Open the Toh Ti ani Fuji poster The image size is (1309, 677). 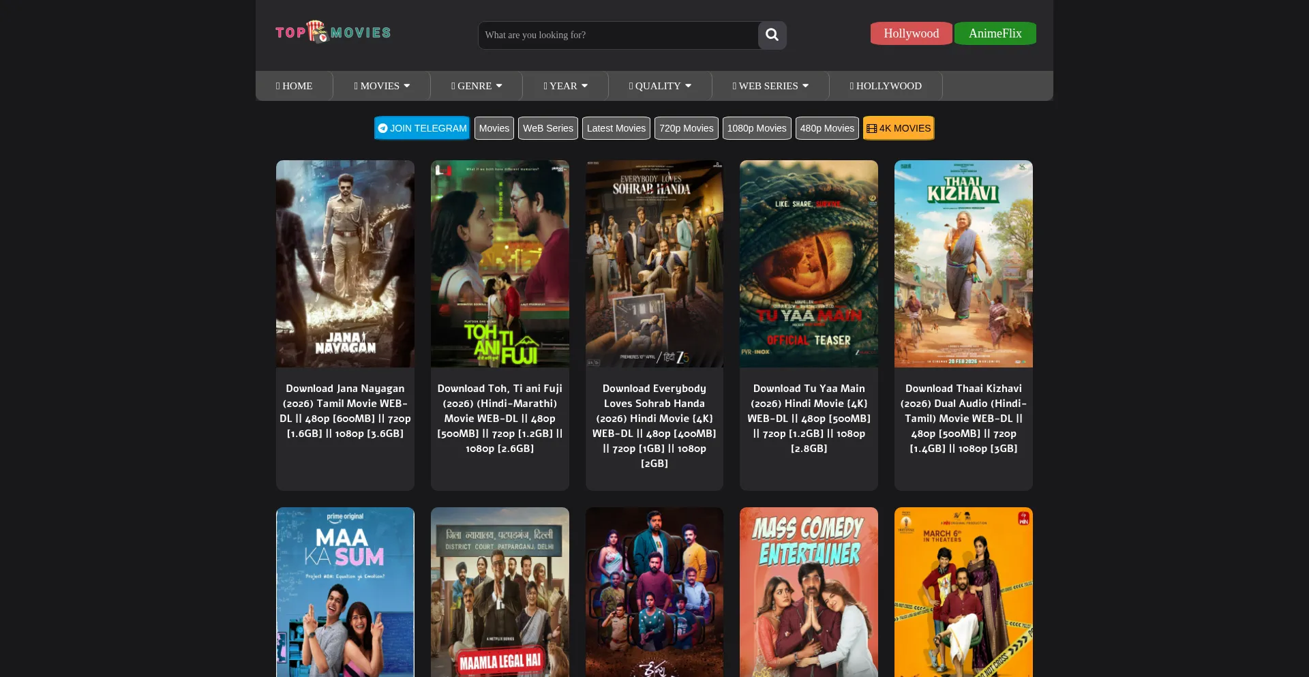pyautogui.click(x=500, y=264)
